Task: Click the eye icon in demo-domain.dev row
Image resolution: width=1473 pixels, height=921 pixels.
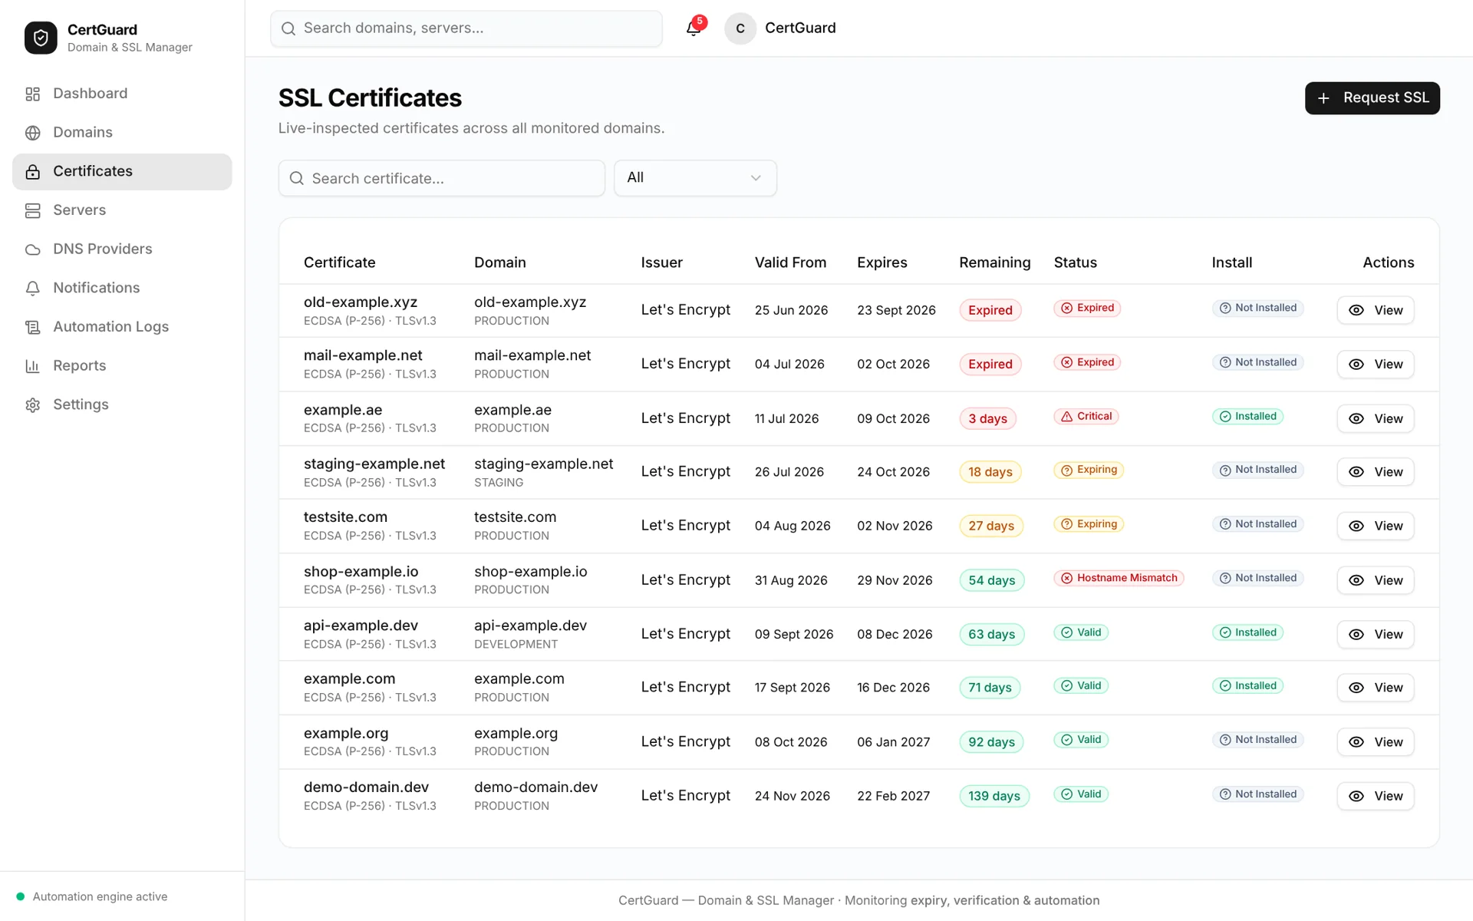Action: (x=1356, y=796)
